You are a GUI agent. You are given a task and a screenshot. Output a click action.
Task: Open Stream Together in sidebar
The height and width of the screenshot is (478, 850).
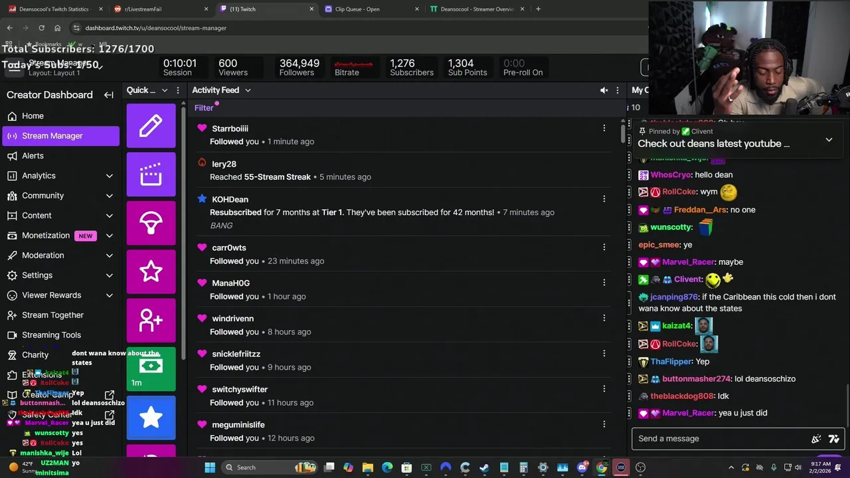pyautogui.click(x=61, y=315)
